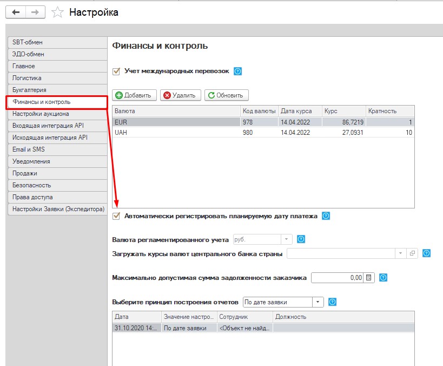Screen dimensions: 443x366
Task: Open the Безопасность section
Action: [58, 185]
